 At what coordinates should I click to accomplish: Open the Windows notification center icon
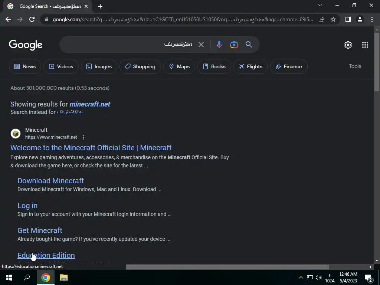[368, 278]
